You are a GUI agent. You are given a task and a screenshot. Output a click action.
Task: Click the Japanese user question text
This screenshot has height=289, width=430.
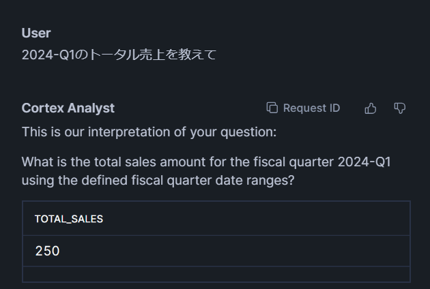[119, 55]
